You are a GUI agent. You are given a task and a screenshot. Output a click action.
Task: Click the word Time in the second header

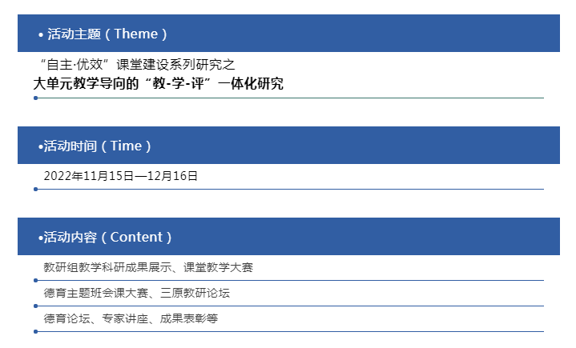(x=126, y=146)
